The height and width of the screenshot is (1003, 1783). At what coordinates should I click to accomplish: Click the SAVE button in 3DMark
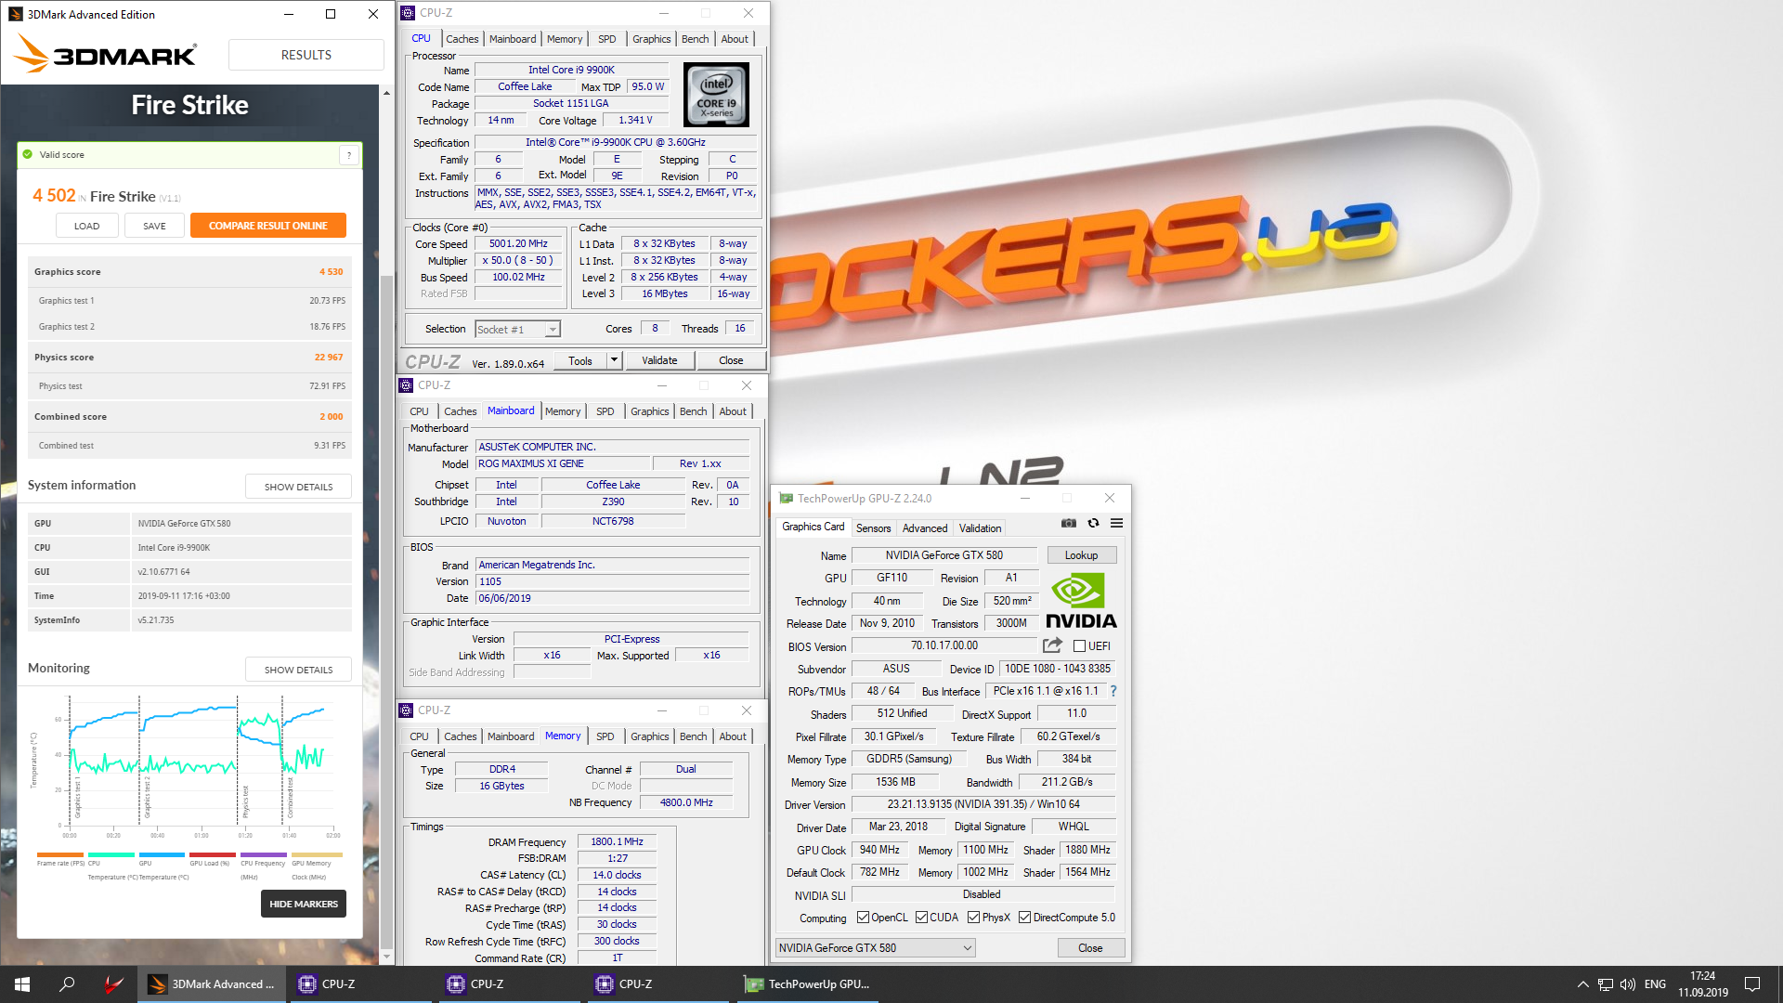154,226
